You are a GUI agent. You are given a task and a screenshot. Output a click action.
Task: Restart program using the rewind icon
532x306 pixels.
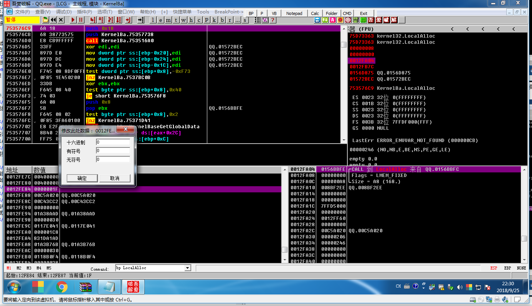pyautogui.click(x=53, y=20)
